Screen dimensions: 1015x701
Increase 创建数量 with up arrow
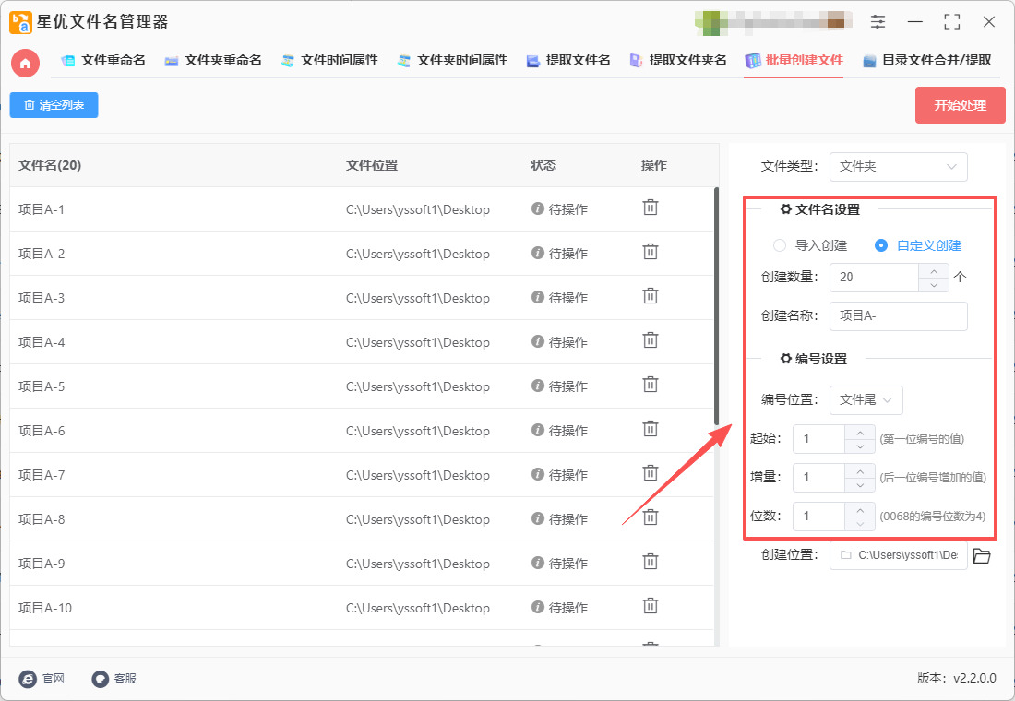pos(934,270)
